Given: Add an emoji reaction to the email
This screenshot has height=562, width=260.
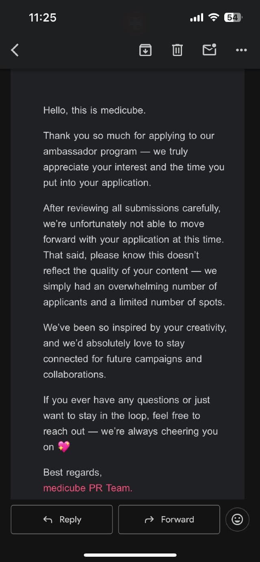Looking at the screenshot, I should pyautogui.click(x=237, y=519).
